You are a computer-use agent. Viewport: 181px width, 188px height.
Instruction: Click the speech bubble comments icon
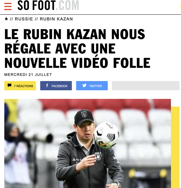pyautogui.click(x=10, y=85)
